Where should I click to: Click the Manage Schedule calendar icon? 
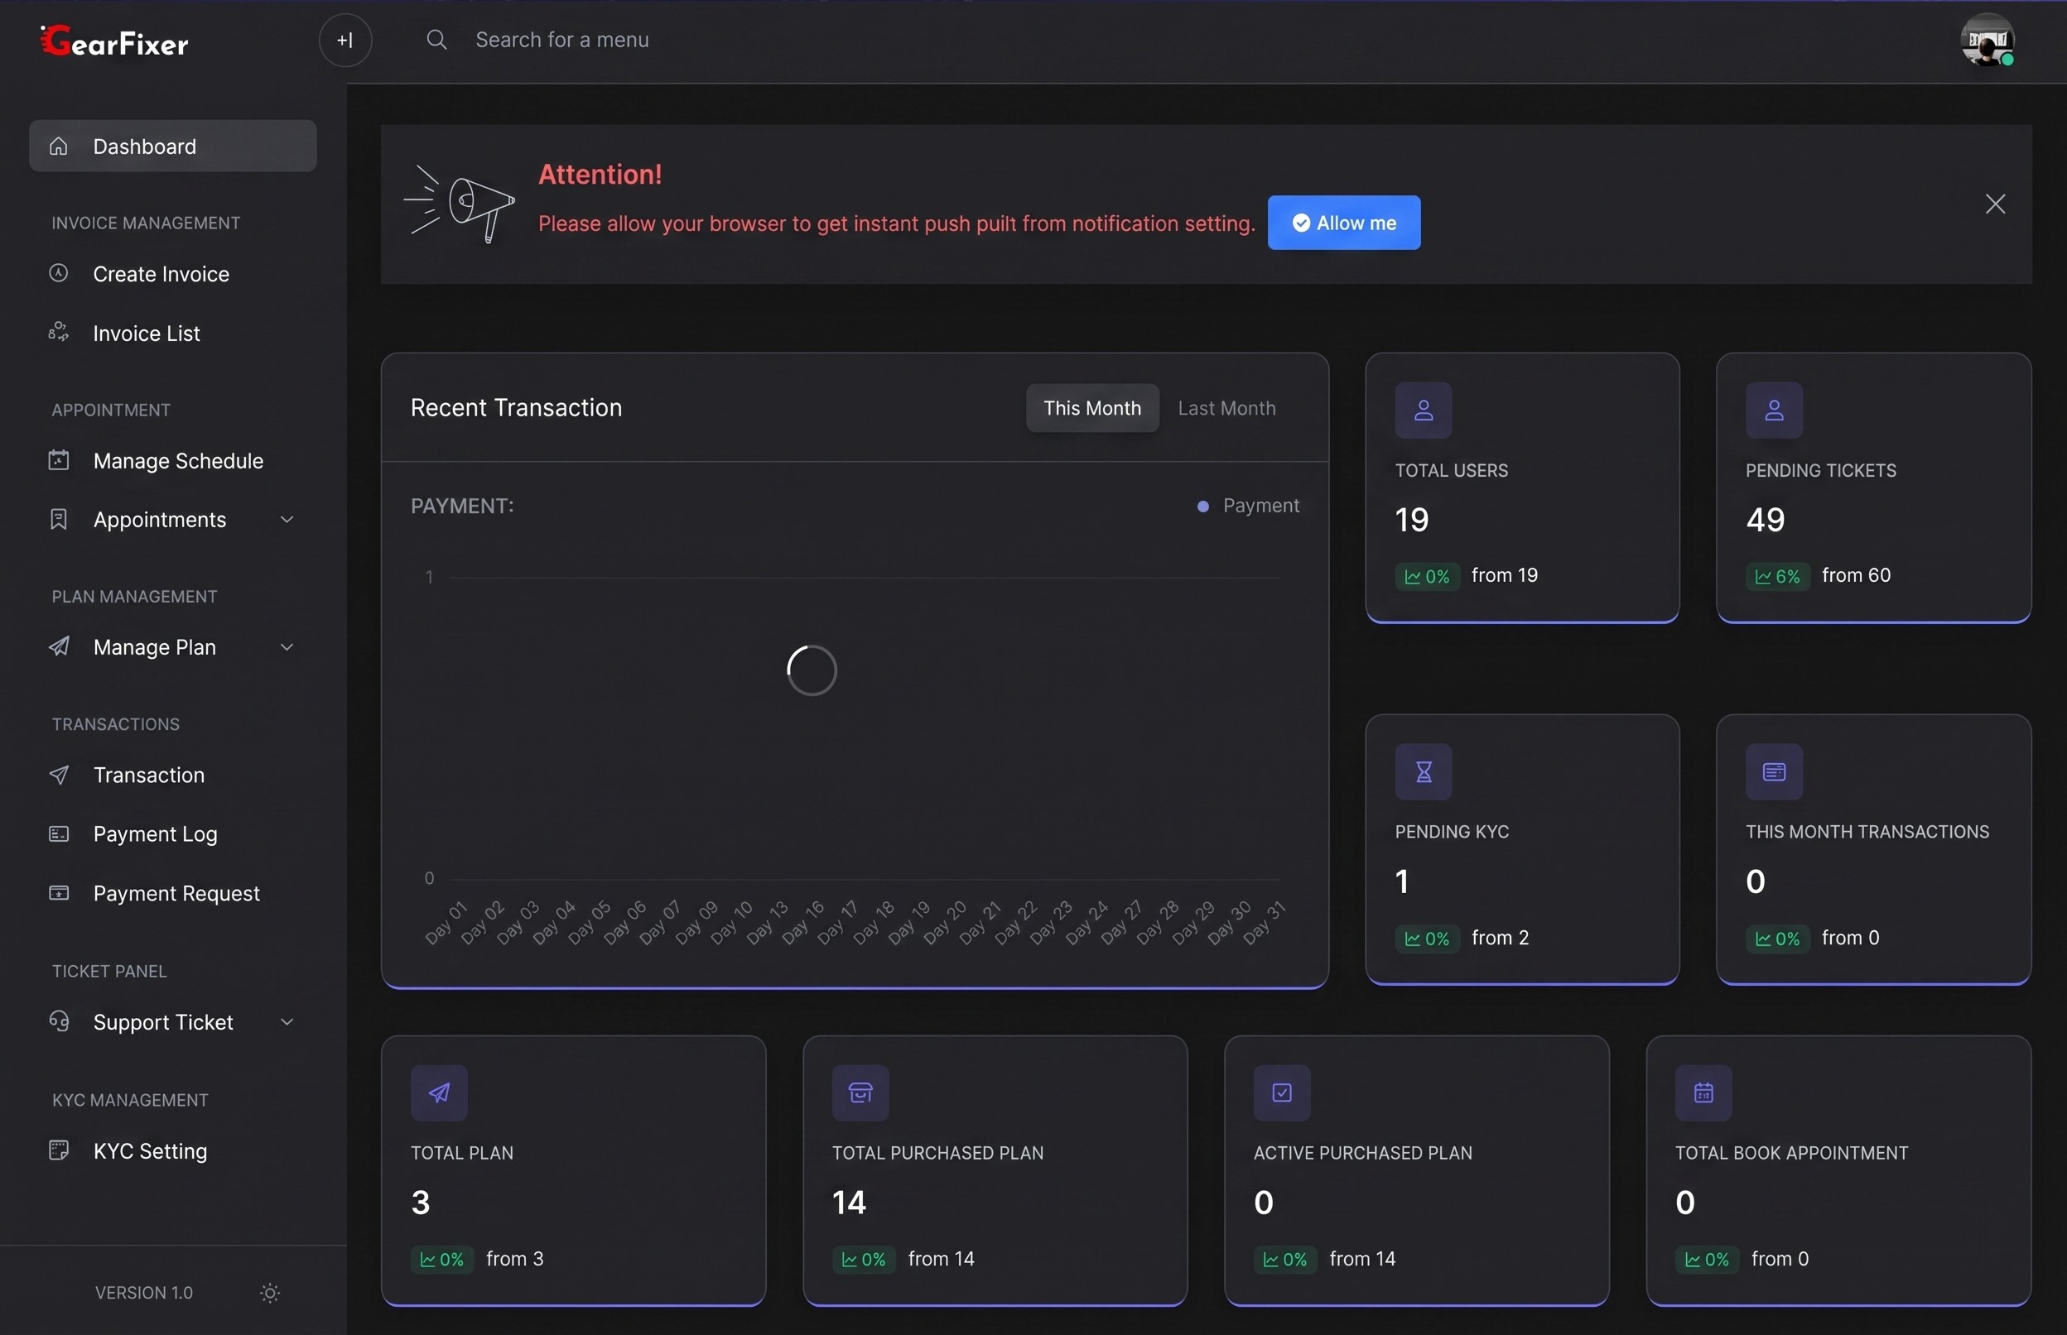[x=58, y=460]
